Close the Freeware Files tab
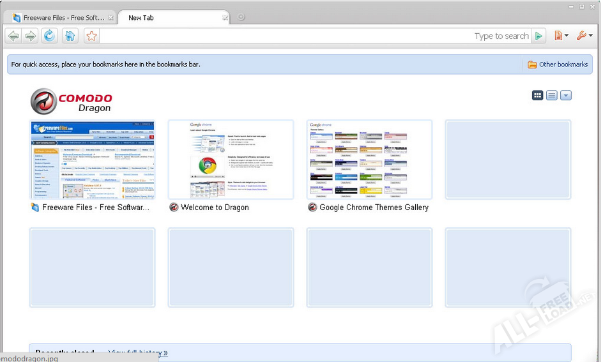The image size is (603, 362). 111,18
